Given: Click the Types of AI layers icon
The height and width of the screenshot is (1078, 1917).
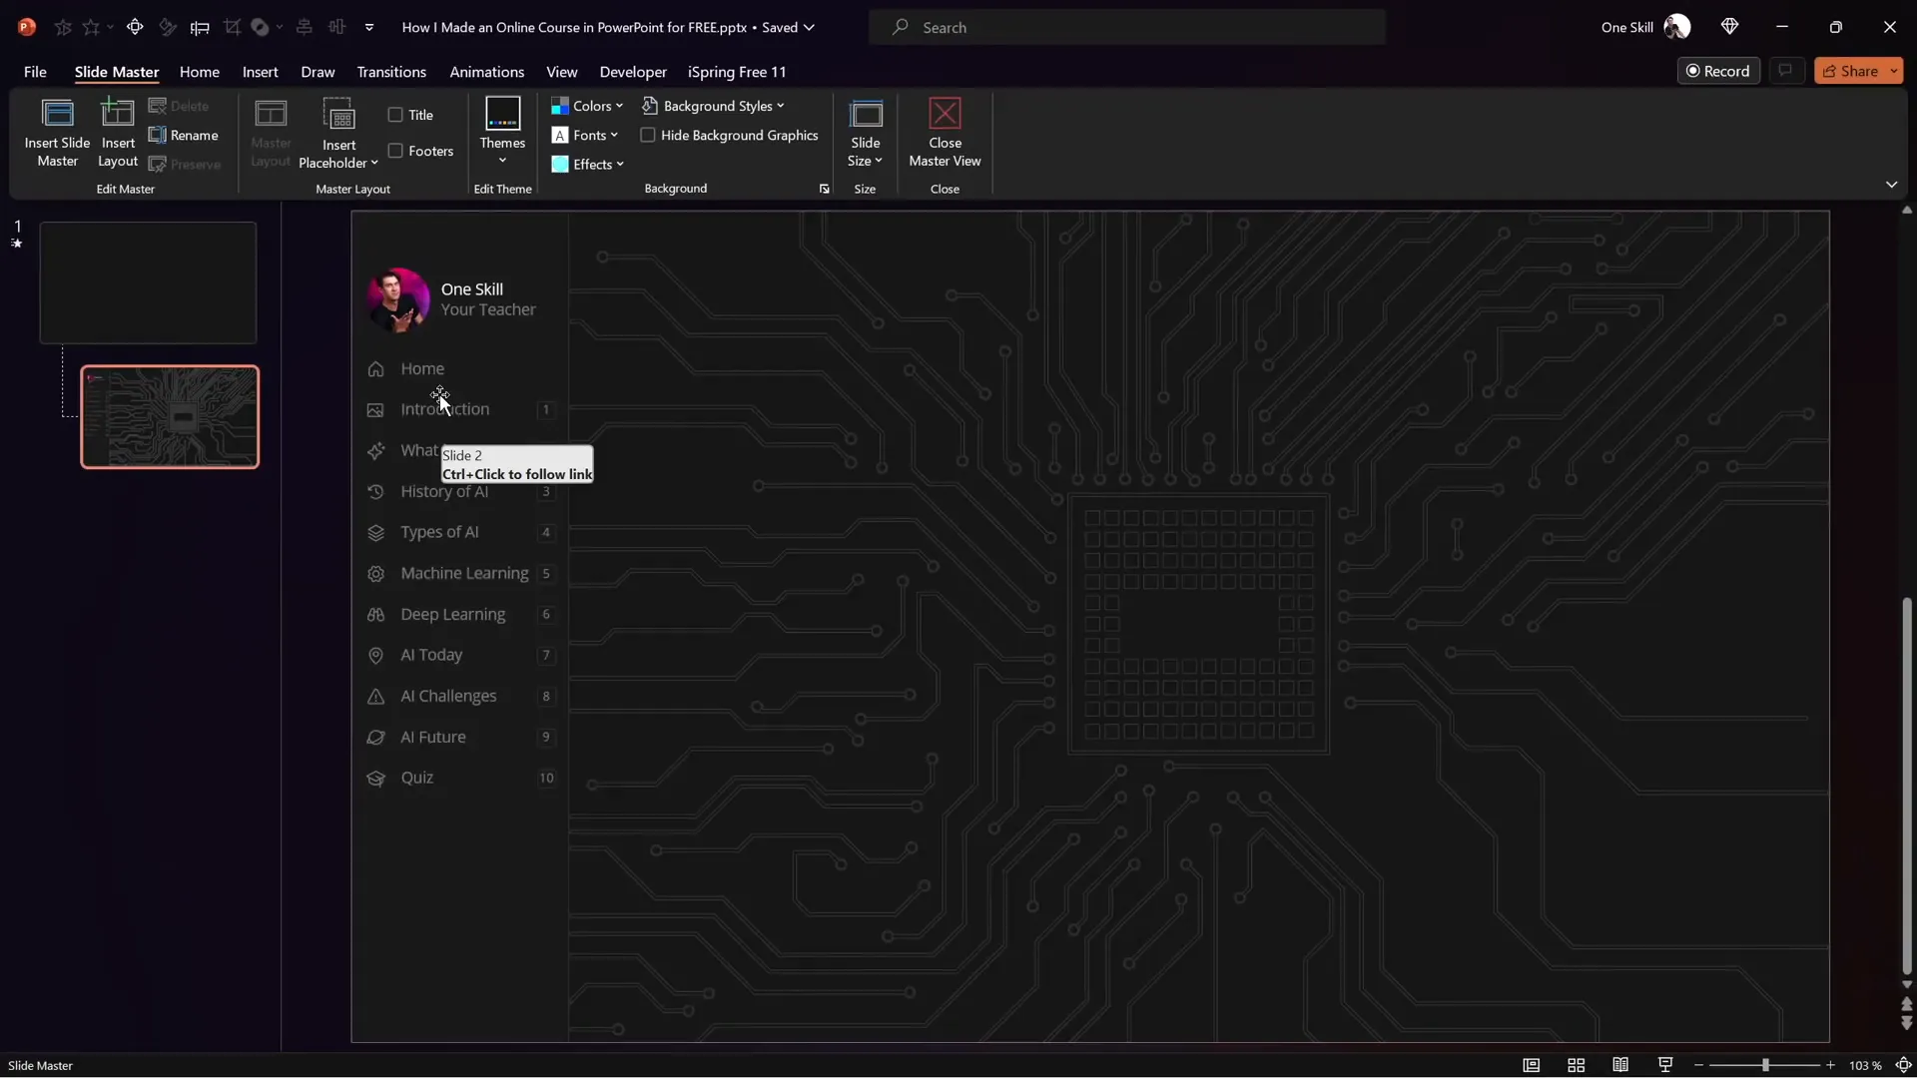Looking at the screenshot, I should click(x=375, y=533).
